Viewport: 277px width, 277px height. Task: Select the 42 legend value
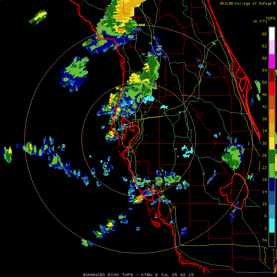point(264,107)
